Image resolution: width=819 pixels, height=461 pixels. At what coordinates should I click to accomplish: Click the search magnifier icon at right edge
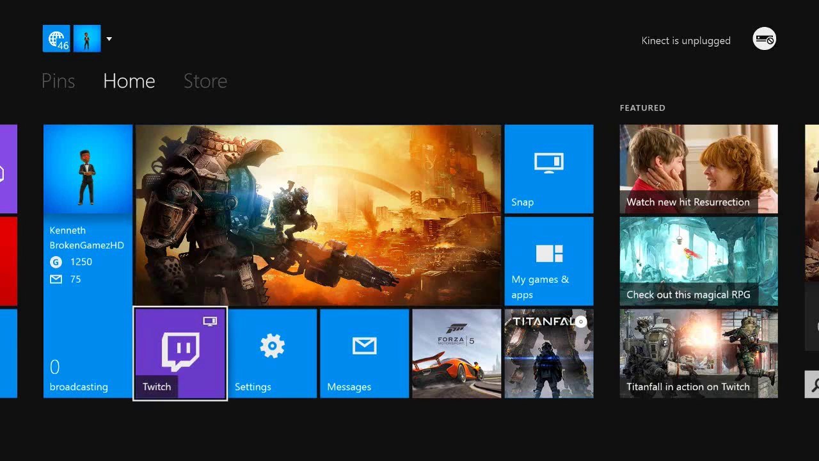click(x=813, y=384)
